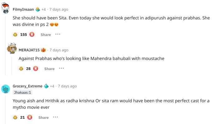Click the award icon beside FilmyInsaan
This screenshot has width=218, height=124.
click(38, 9)
